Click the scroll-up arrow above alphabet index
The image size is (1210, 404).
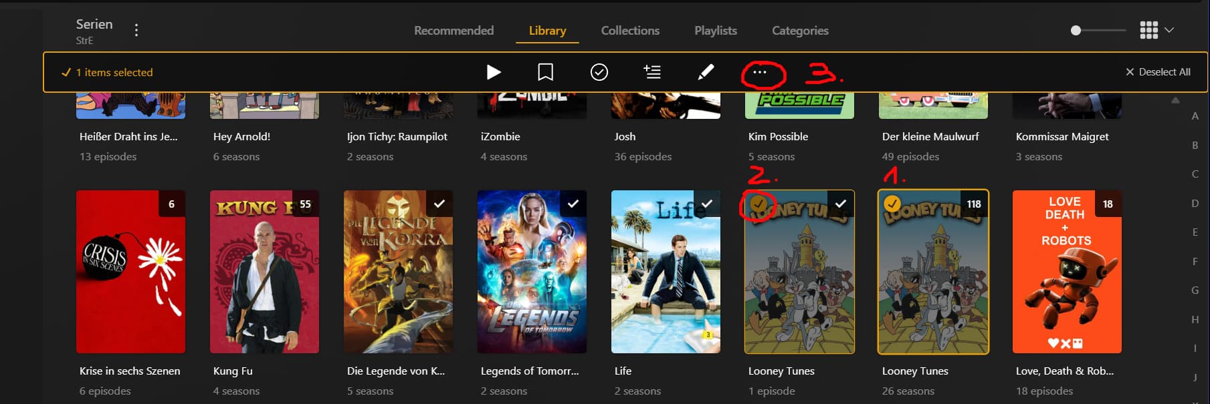click(1175, 100)
